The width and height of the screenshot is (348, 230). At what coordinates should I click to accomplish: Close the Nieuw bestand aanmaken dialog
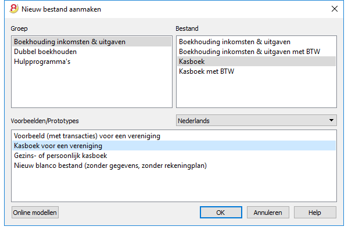coord(335,9)
